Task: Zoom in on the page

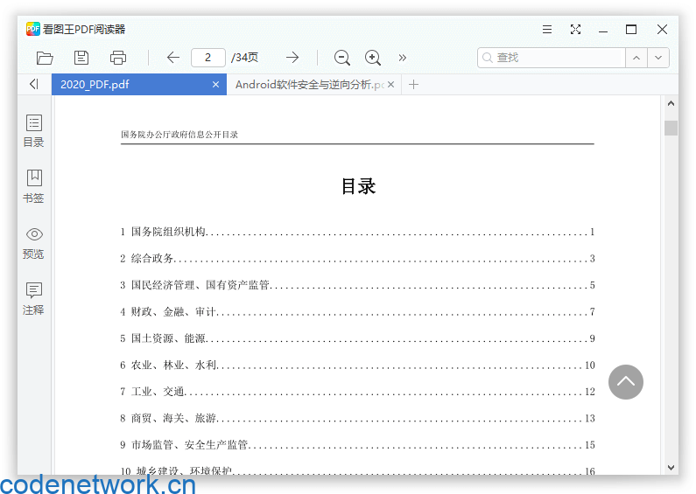Action: coord(373,58)
